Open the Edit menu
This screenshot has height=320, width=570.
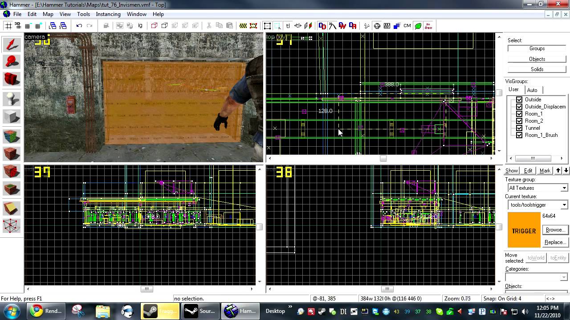(32, 14)
